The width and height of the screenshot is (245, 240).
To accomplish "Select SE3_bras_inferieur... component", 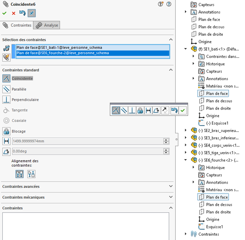I will coord(215,138).
